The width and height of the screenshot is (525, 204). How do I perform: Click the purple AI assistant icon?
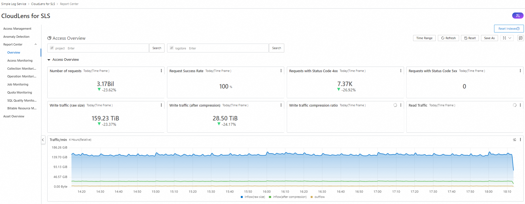(x=518, y=16)
